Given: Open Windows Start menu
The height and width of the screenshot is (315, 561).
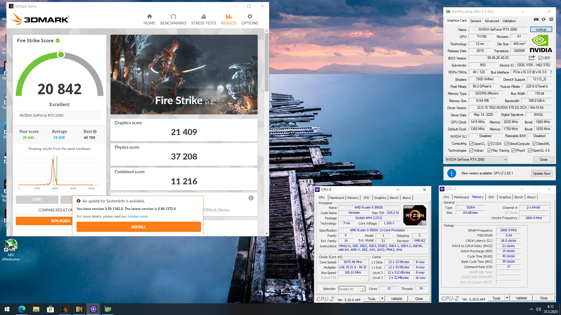Looking at the screenshot, I should [x=7, y=309].
